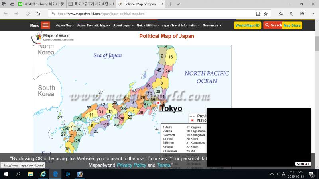Go to the browser Home page
Screen dimensions: 319x179
point(38,14)
